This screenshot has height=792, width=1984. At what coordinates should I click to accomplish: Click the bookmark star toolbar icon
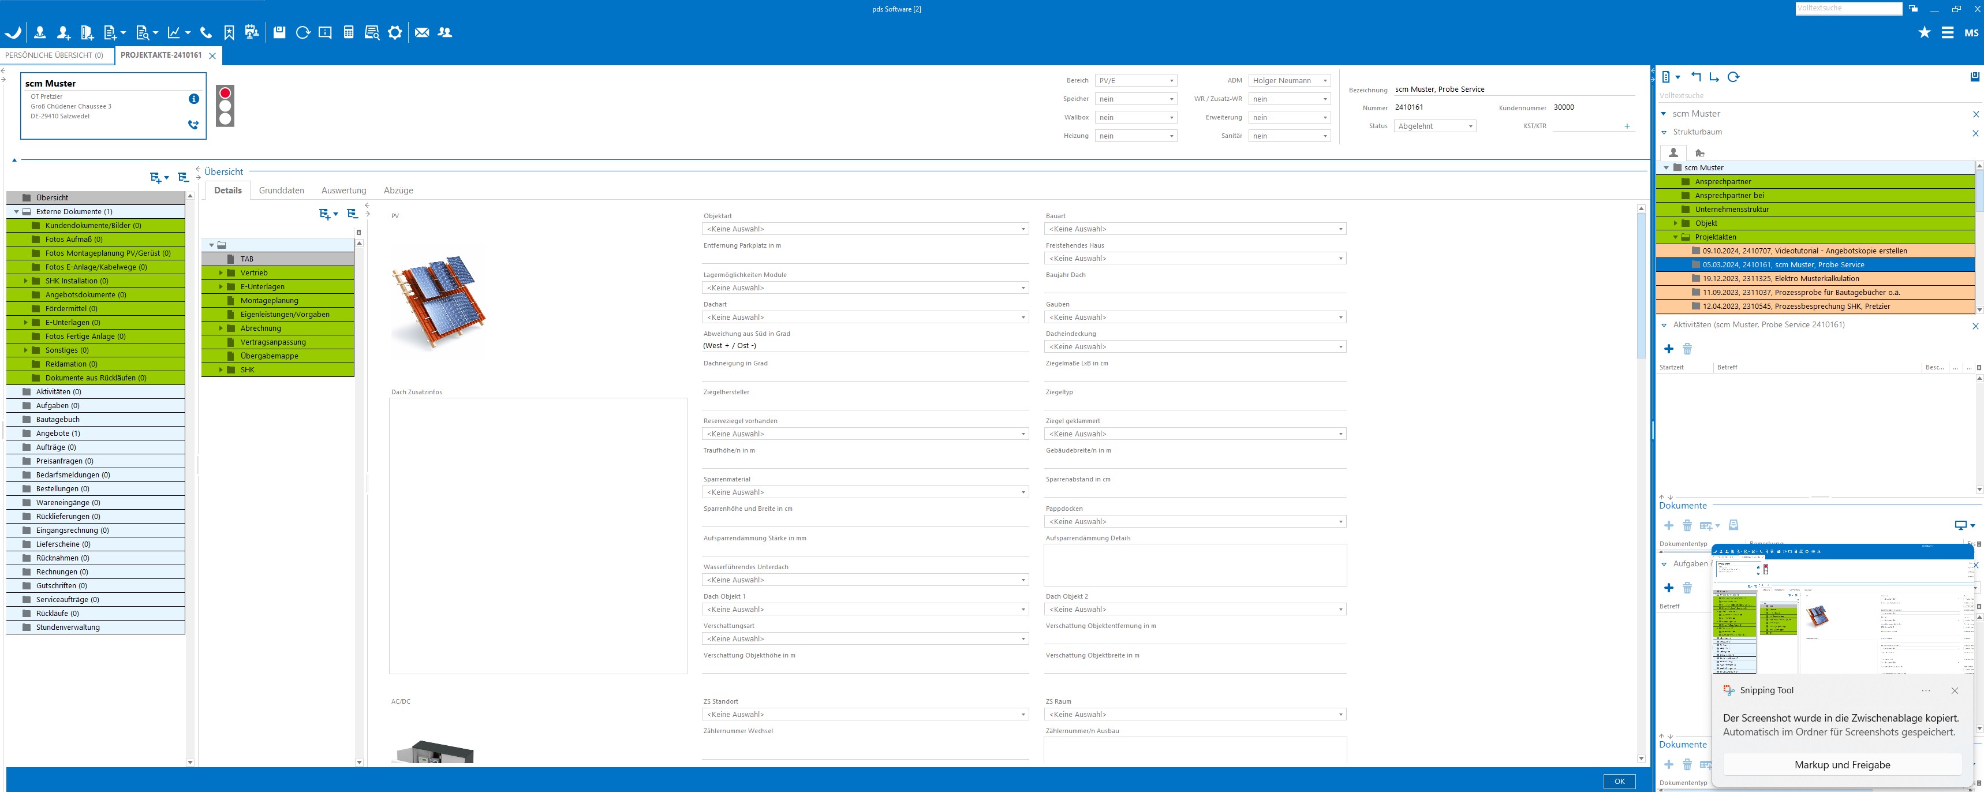point(229,32)
